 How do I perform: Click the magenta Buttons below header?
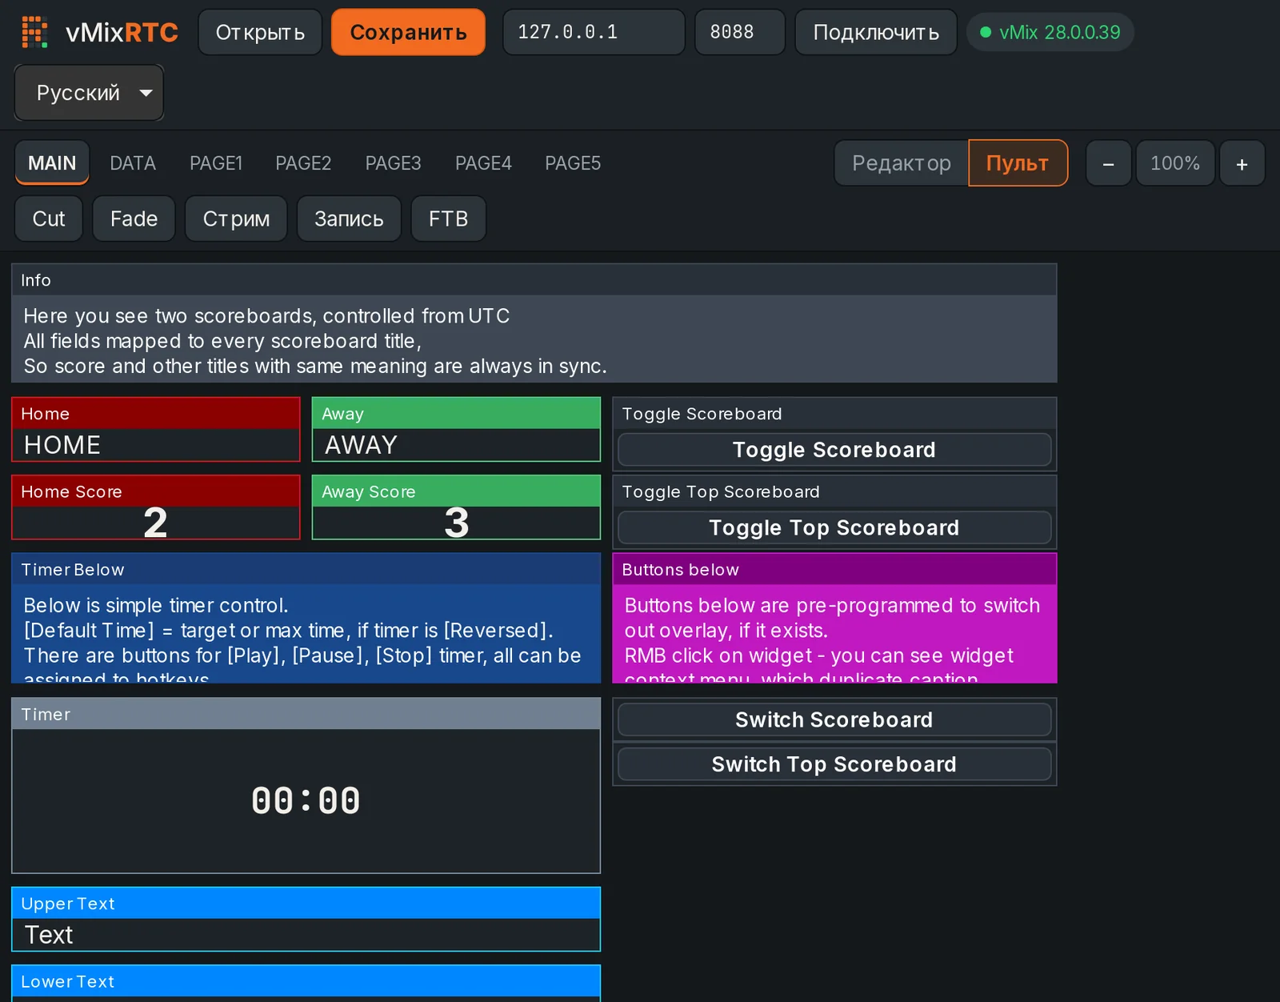pyautogui.click(x=834, y=570)
